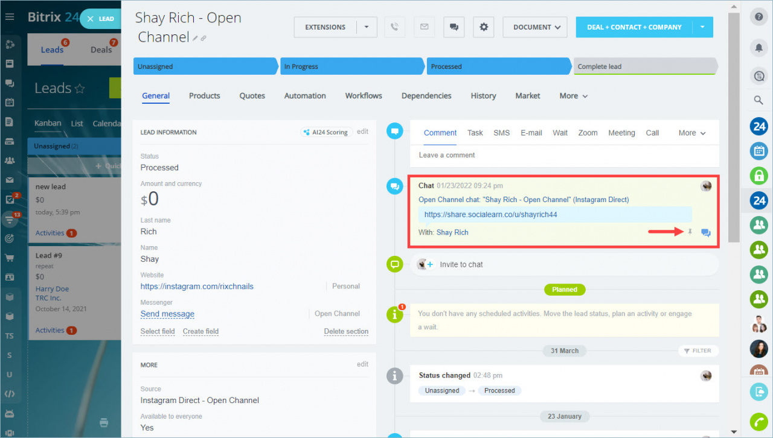
Task: Switch to Kanban view in Leads page
Action: 48,123
